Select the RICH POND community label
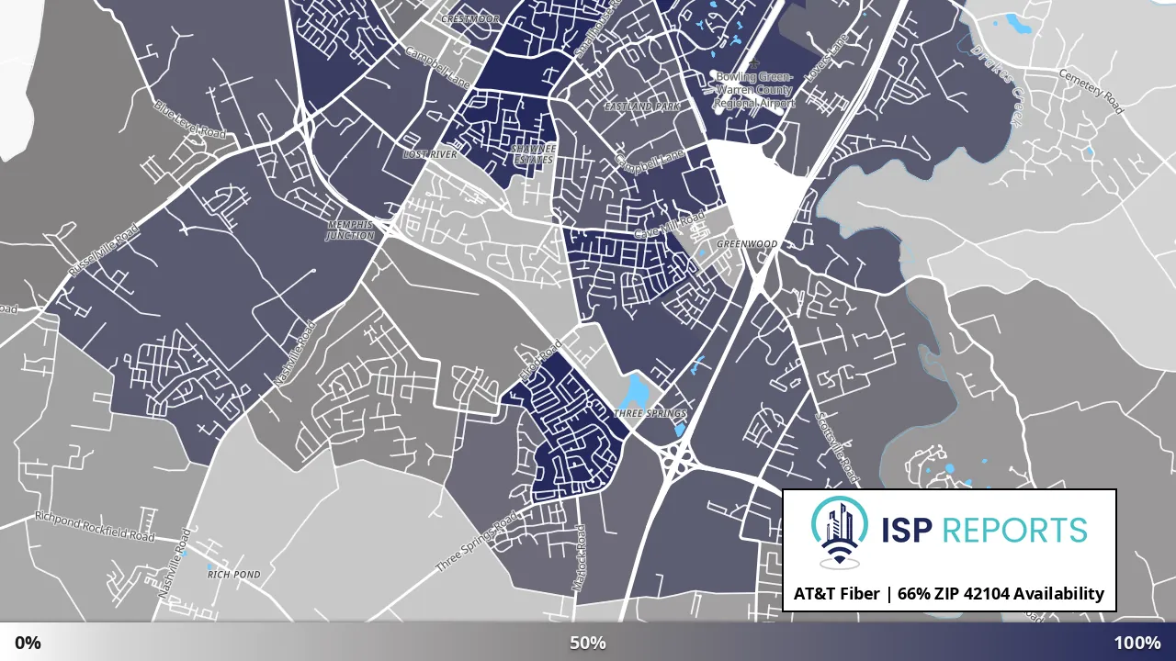This screenshot has width=1176, height=661. coord(233,575)
